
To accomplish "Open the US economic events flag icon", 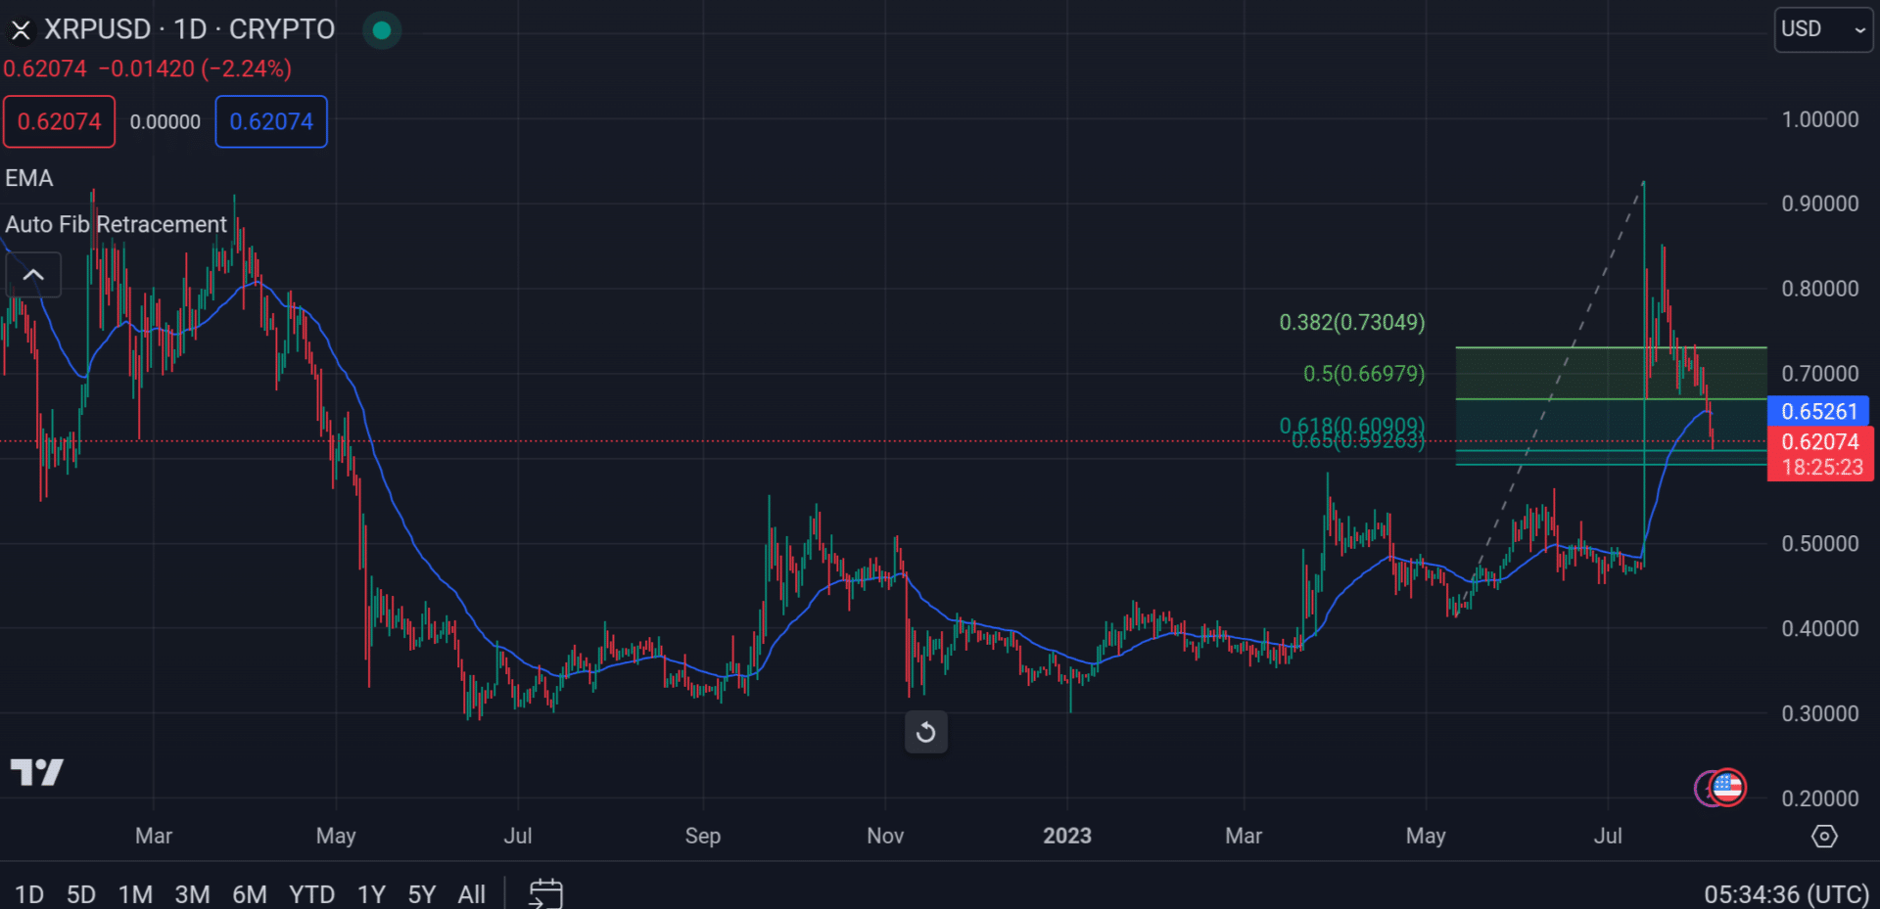I will [x=1727, y=787].
